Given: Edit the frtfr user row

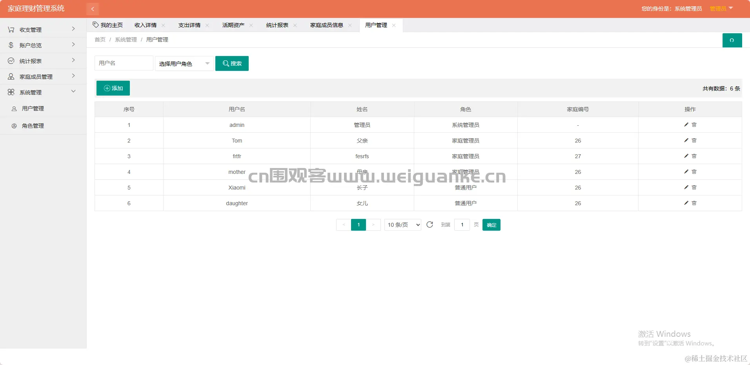Looking at the screenshot, I should 686,156.
